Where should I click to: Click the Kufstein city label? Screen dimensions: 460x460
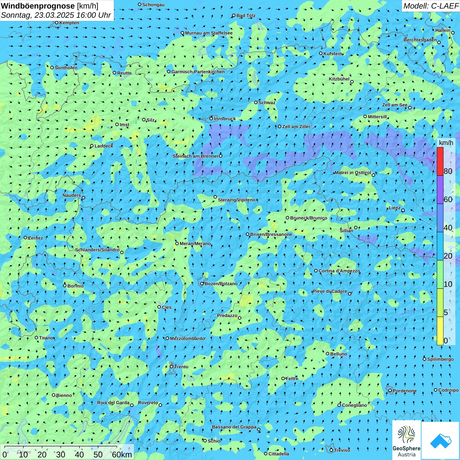click(333, 54)
